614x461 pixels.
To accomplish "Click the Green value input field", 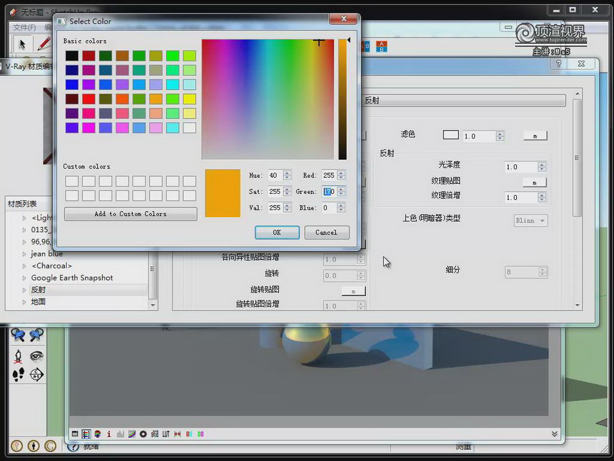I will click(x=328, y=191).
